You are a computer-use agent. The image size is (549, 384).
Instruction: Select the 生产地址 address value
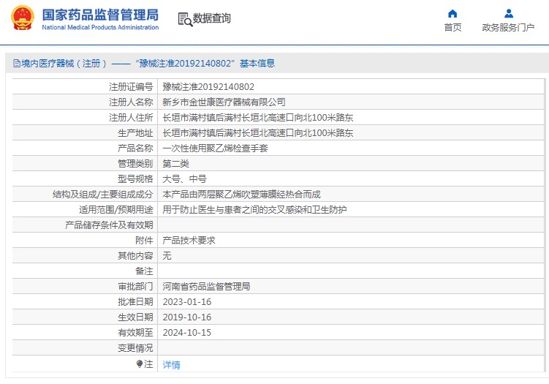[x=258, y=133]
